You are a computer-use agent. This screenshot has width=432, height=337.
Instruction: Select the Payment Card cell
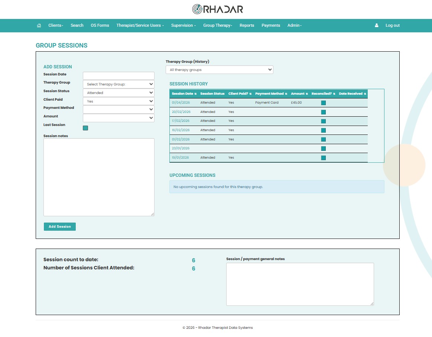(267, 103)
